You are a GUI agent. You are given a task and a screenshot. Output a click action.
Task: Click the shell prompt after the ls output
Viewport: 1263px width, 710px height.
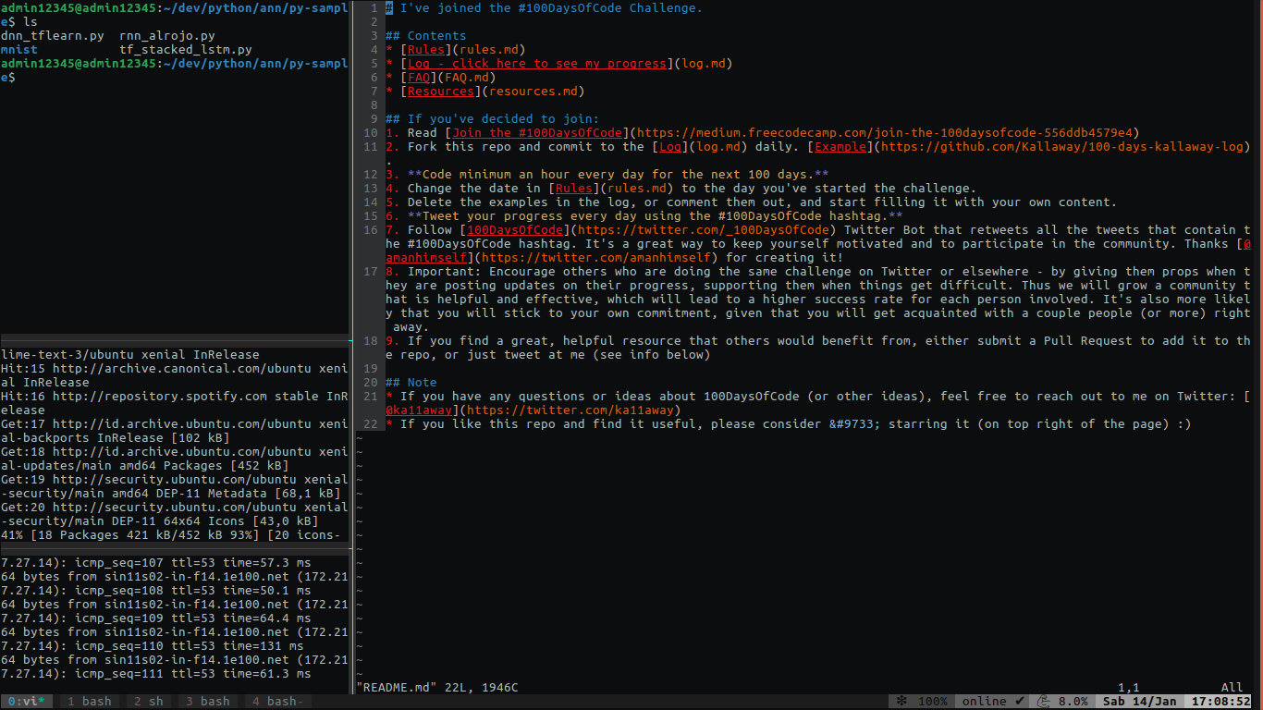(x=175, y=71)
